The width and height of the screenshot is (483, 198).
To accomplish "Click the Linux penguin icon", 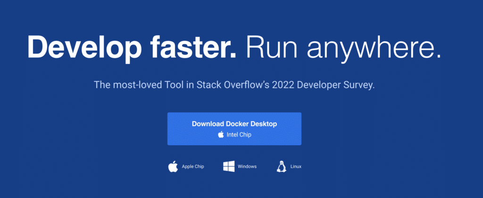I will coord(281,166).
